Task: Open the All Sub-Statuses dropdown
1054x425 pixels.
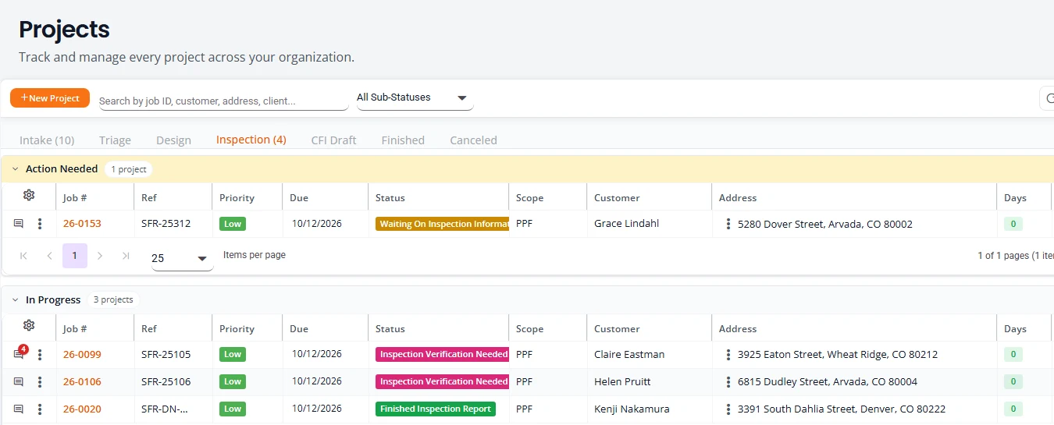Action: [414, 98]
